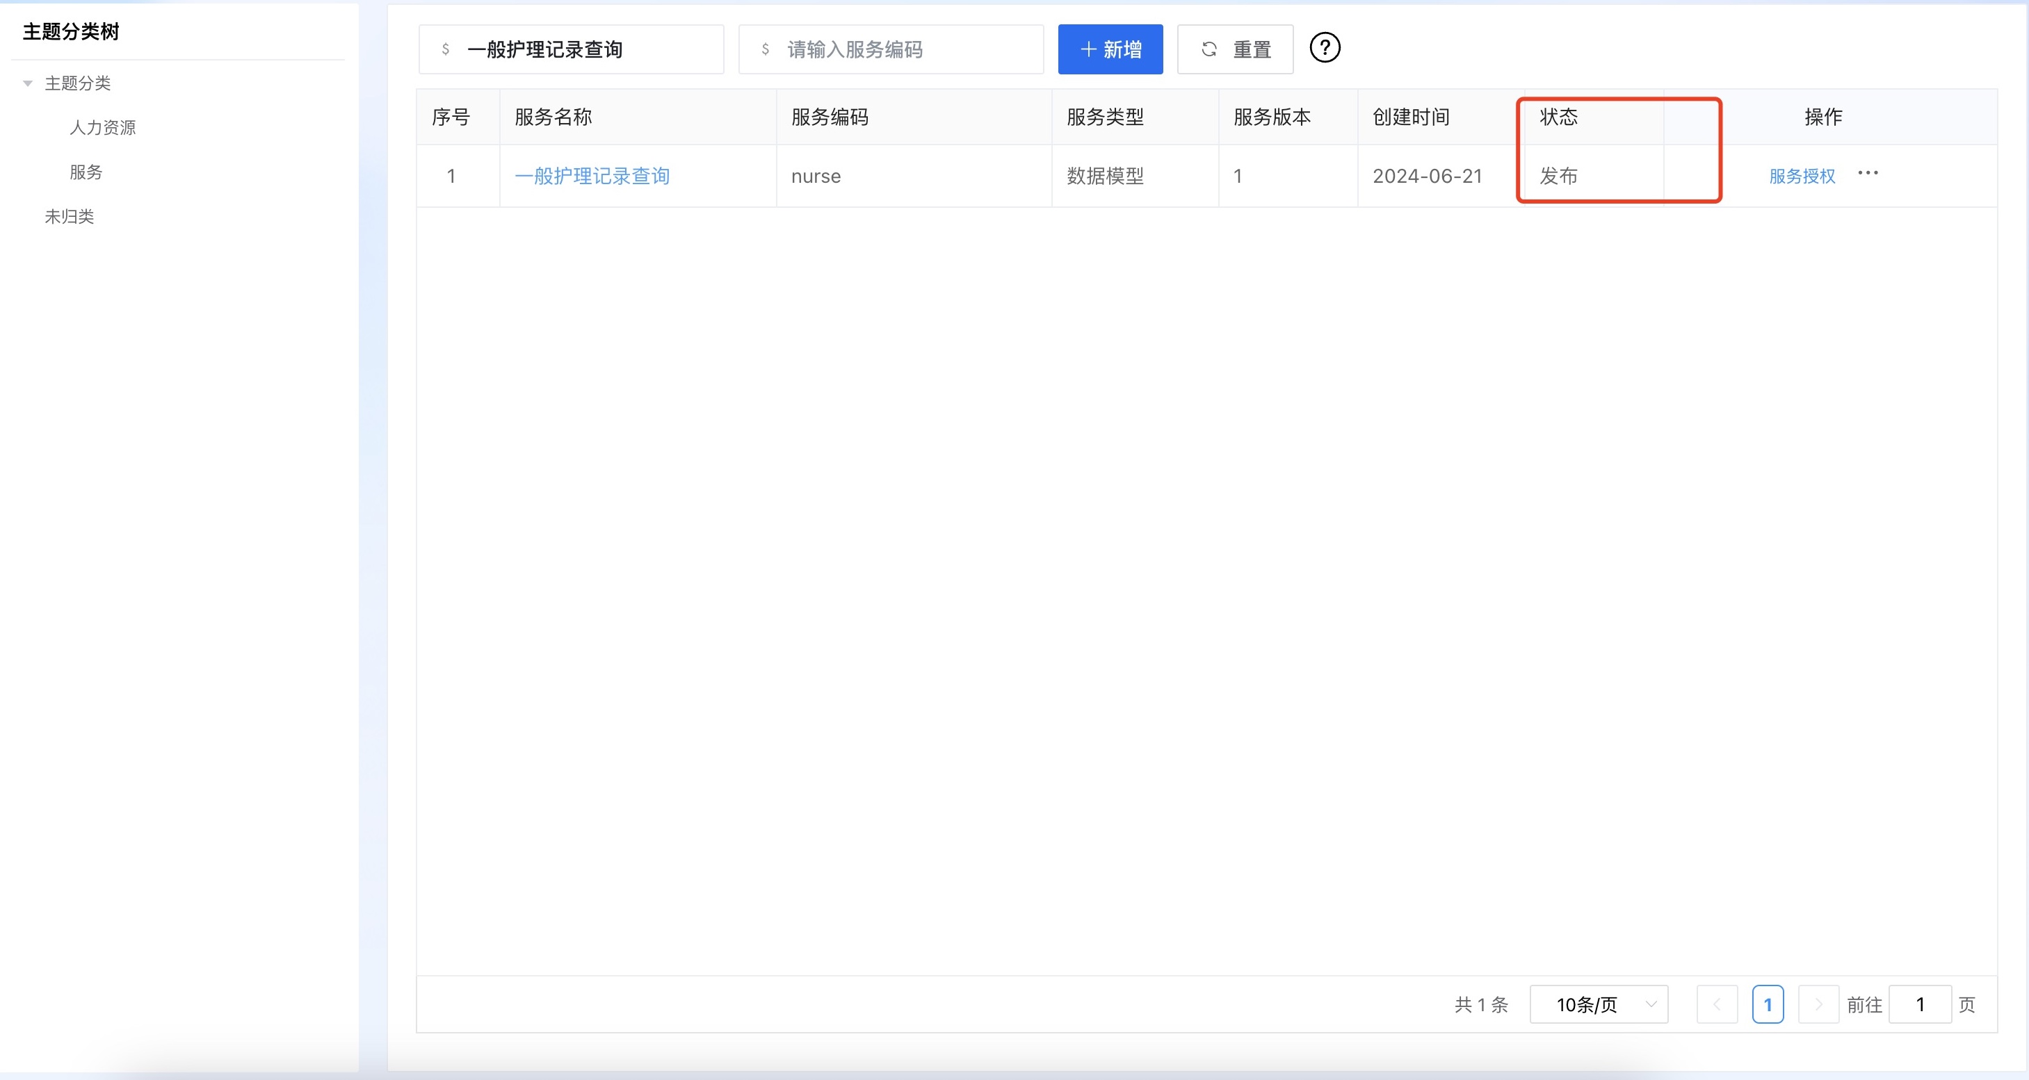Screen dimensions: 2029x1080
Task: Click the 新增 add button
Action: (1110, 49)
